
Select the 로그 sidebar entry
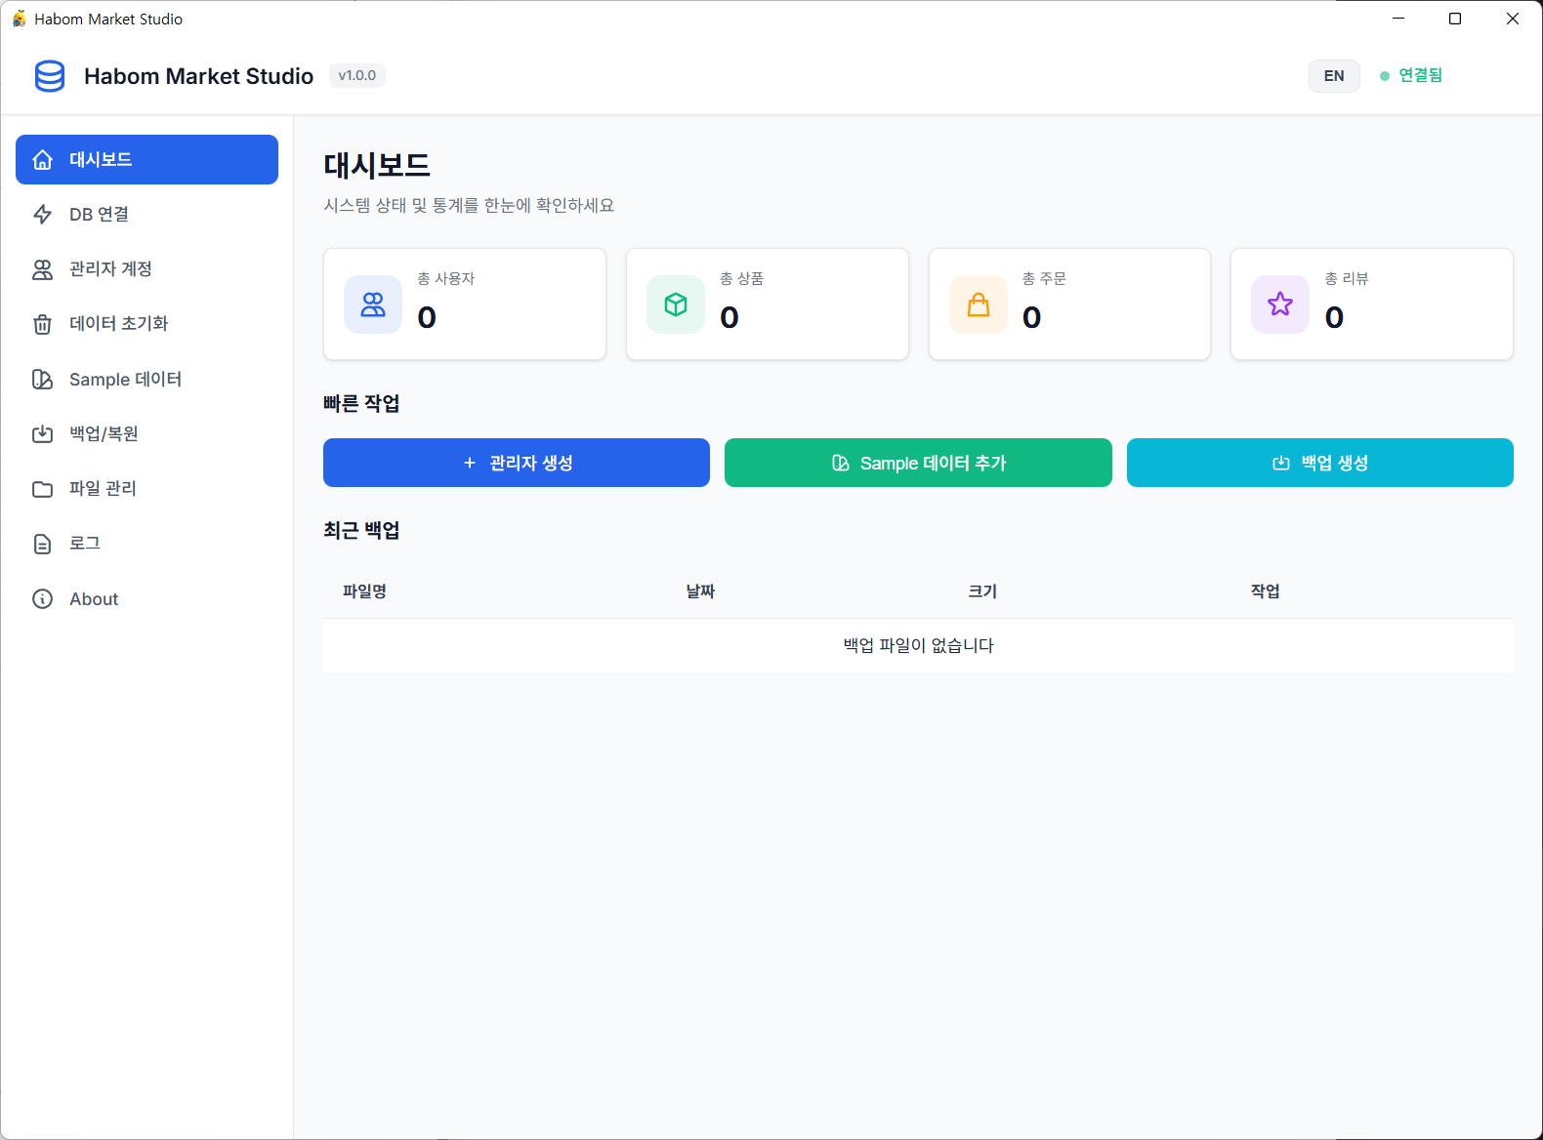point(85,544)
